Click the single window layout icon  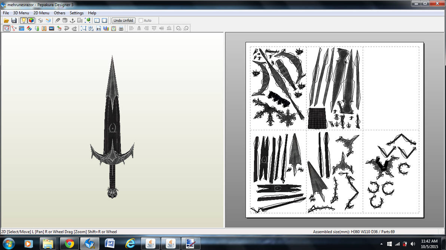[x=104, y=21]
